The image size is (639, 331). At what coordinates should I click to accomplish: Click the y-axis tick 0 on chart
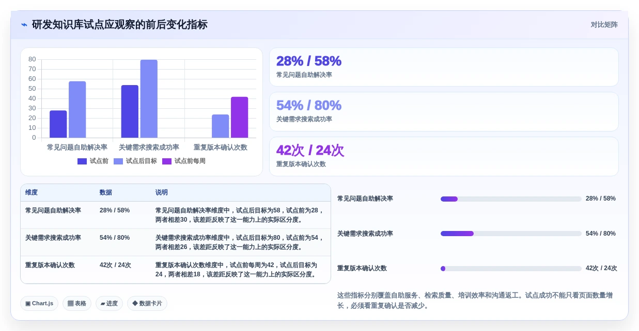point(34,138)
